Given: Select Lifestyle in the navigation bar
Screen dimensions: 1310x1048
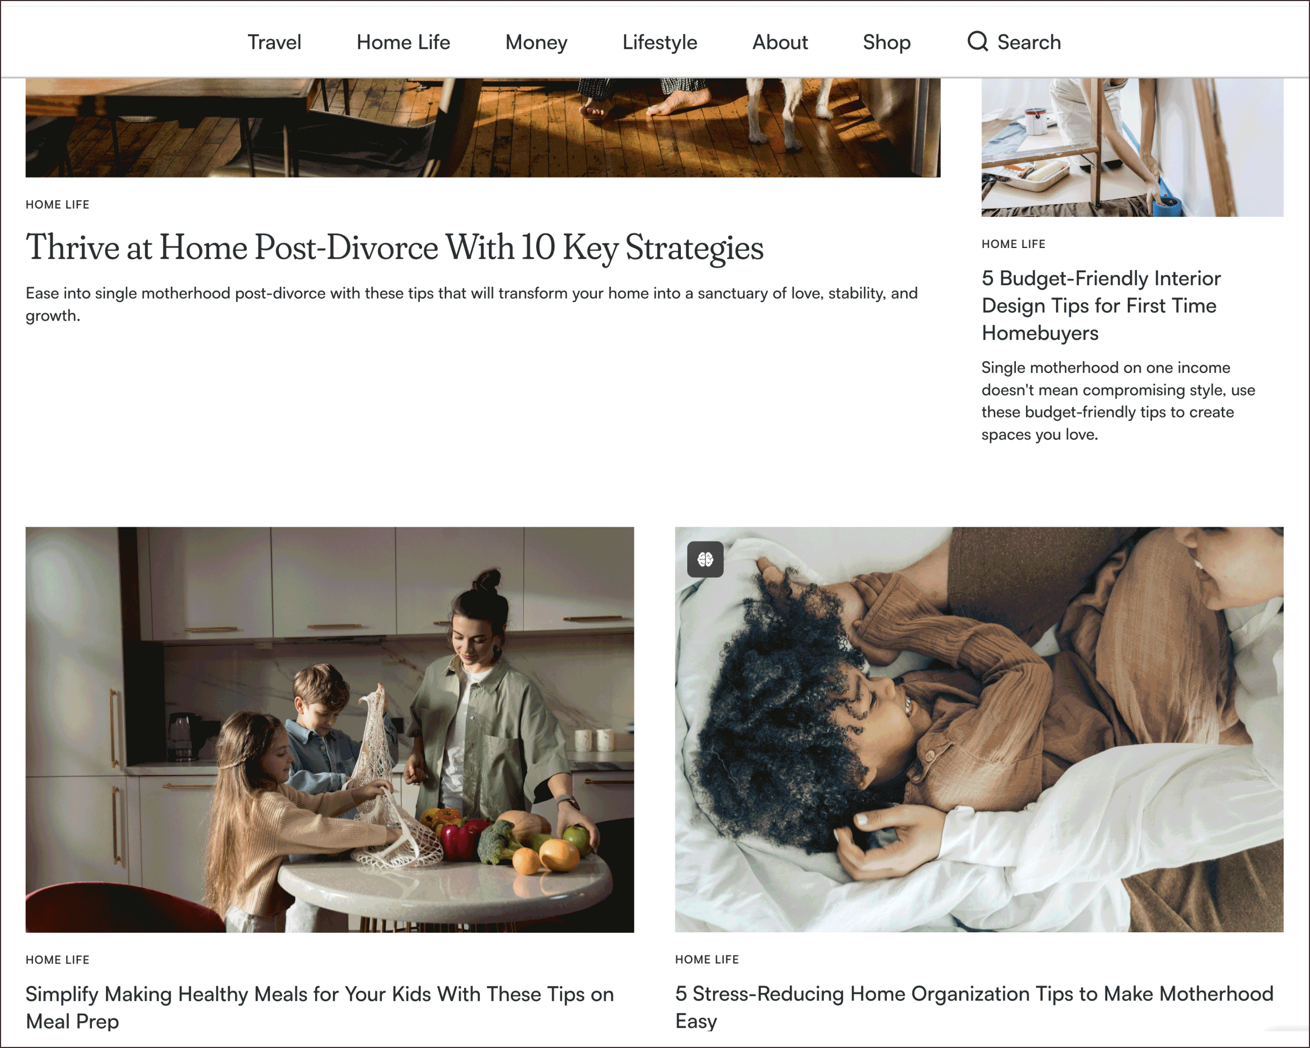Looking at the screenshot, I should [x=660, y=43].
